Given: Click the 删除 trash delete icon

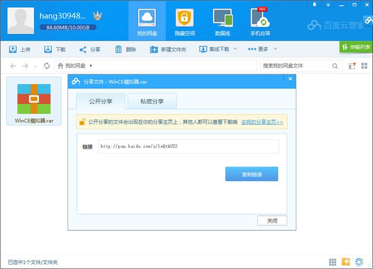Looking at the screenshot, I should pos(119,49).
